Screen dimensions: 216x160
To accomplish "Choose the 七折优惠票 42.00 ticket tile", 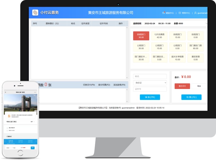I will (159, 36).
